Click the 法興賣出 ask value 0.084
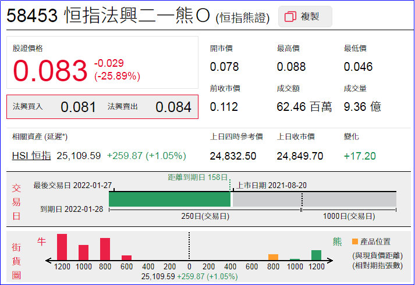Viewport: 415px width, 285px height. tap(173, 107)
